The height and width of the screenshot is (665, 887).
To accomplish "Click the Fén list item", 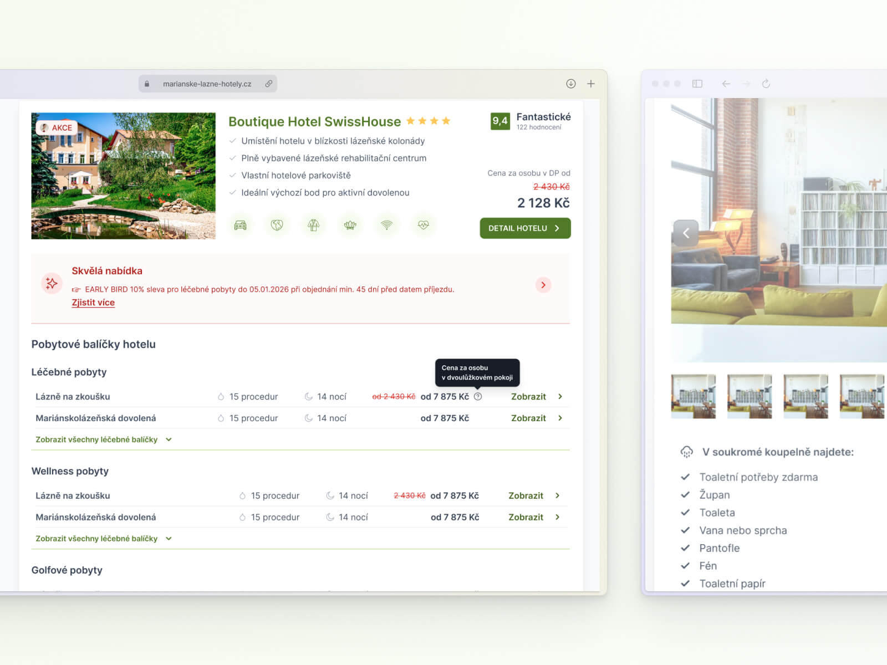I will [x=708, y=566].
